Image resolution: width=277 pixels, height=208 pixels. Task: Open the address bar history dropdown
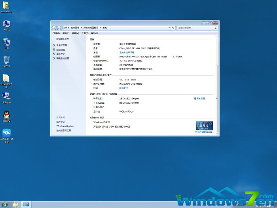(169, 28)
